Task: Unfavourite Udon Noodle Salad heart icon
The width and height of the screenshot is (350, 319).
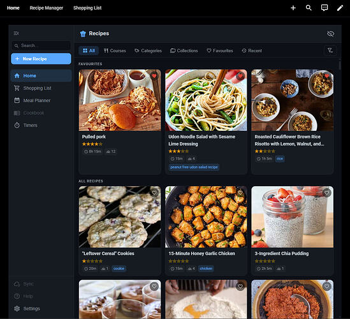Action: point(240,76)
